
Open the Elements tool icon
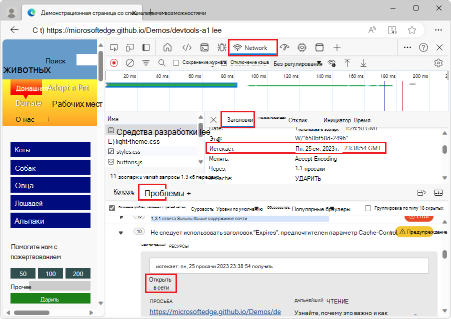tap(187, 47)
